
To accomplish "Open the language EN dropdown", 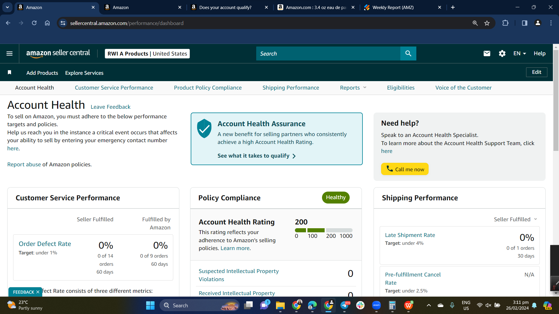I will pyautogui.click(x=520, y=53).
